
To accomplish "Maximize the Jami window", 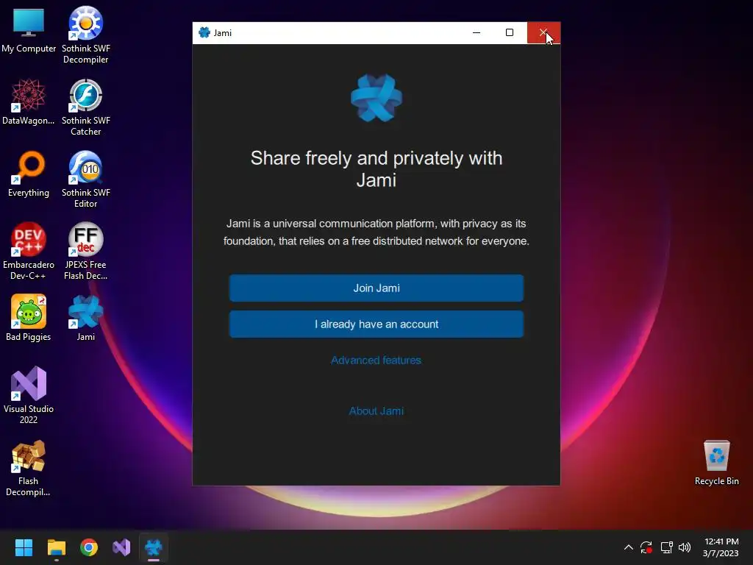I will click(x=510, y=32).
